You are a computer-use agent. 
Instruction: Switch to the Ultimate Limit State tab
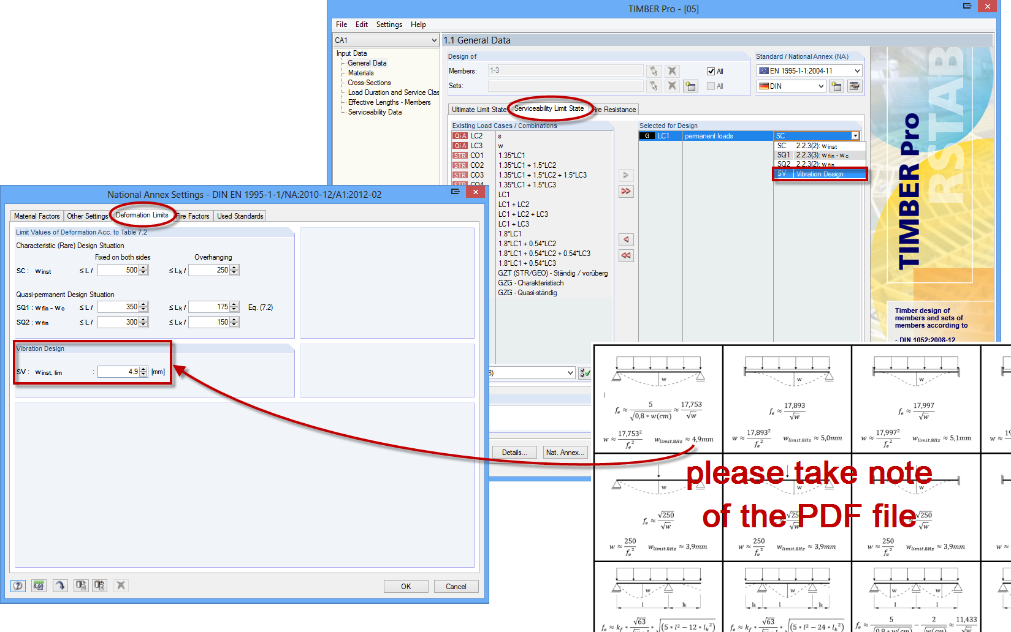[x=479, y=110]
